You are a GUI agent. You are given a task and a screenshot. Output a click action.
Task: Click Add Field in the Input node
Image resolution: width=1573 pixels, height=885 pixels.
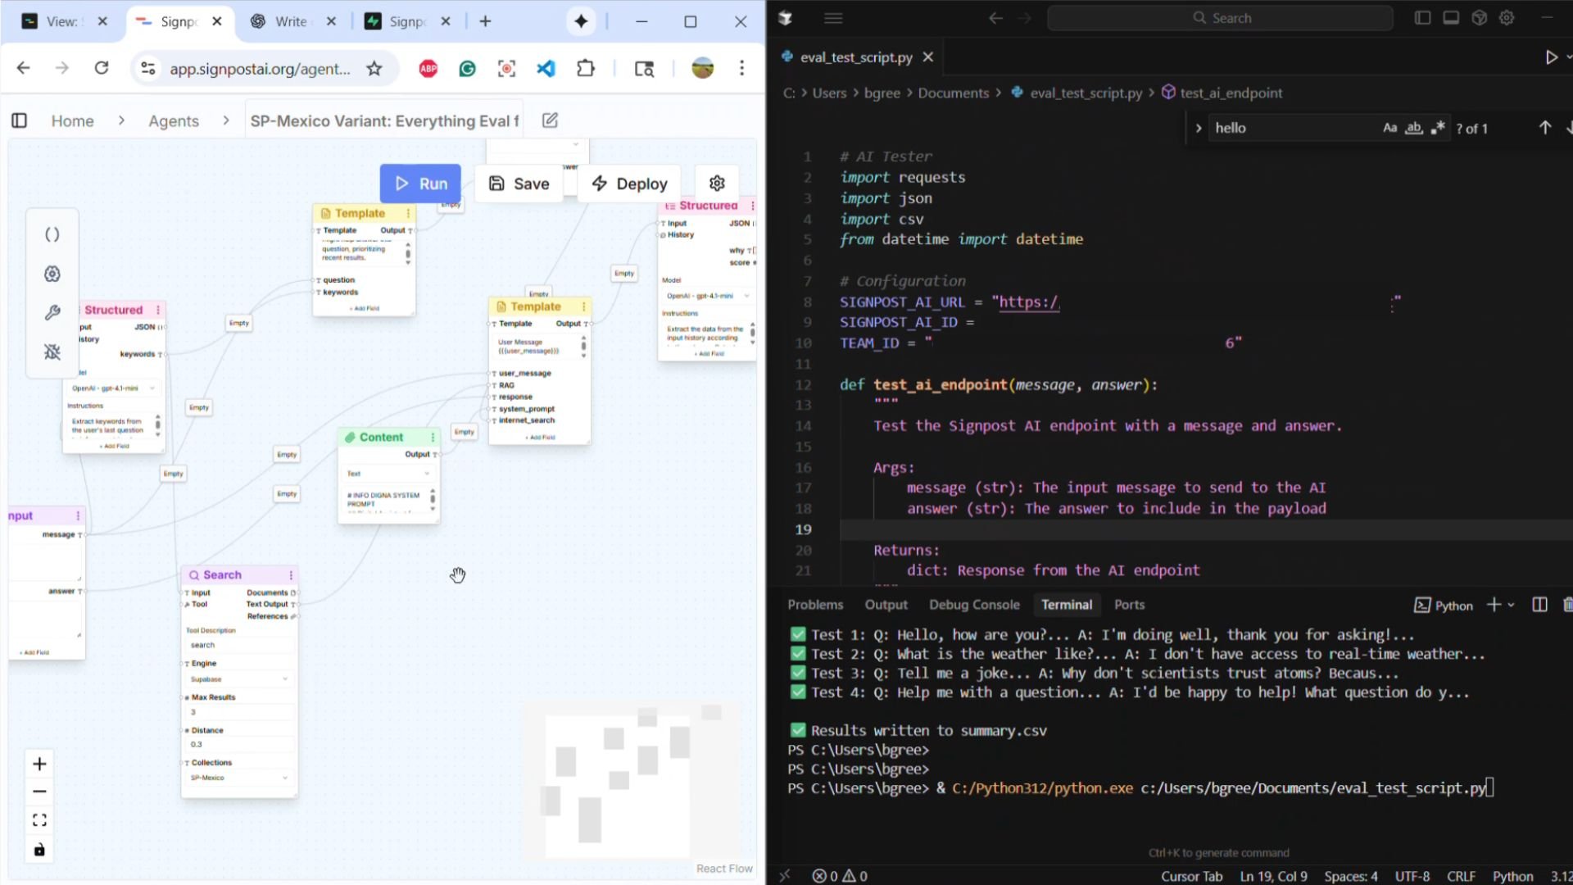pos(36,652)
